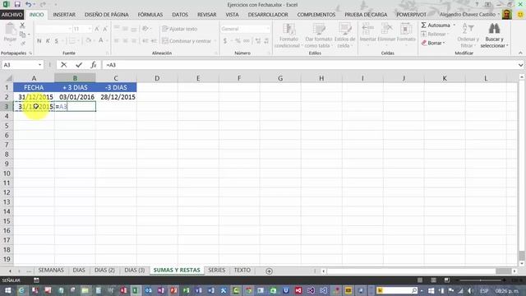Click the Insertar cells icon
Screen dimensions: 526x296
pos(368,33)
